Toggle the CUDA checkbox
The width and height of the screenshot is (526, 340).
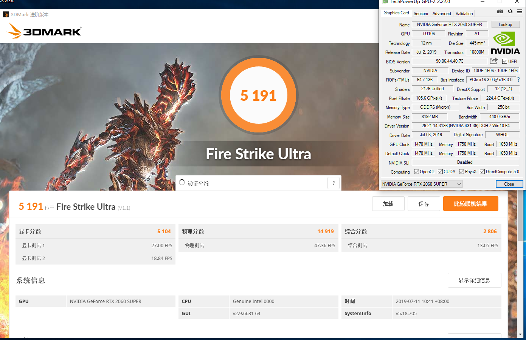coord(440,172)
